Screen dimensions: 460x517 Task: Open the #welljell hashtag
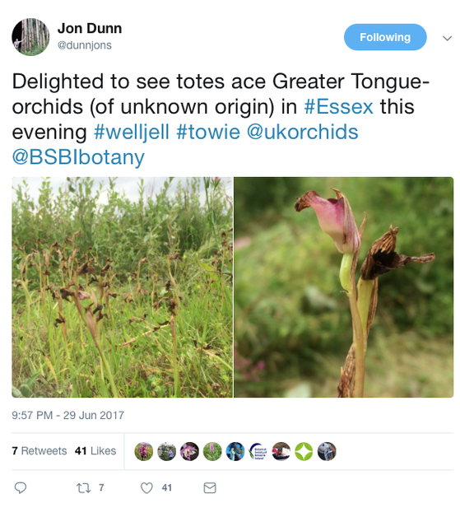point(132,133)
